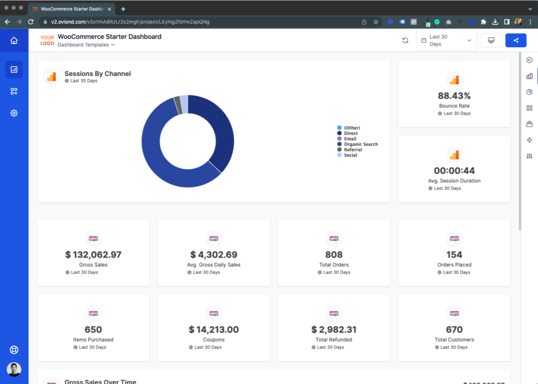Viewport: 538px width, 384px height.
Task: Click the Woo icon on Total Orders card
Action: [334, 238]
